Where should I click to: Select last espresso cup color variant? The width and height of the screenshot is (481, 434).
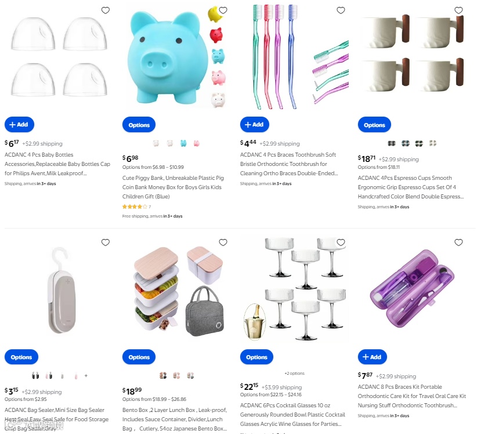coord(432,143)
